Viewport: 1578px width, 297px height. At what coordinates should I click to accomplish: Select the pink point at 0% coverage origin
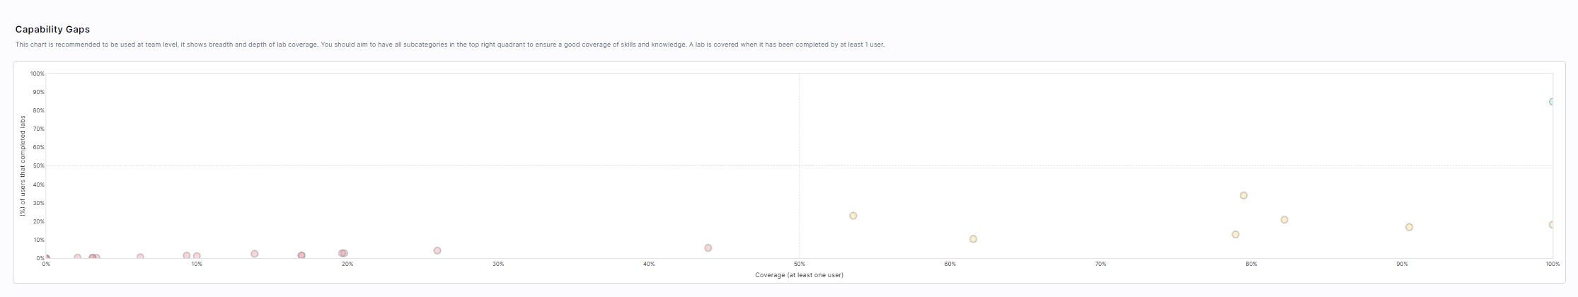[47, 258]
